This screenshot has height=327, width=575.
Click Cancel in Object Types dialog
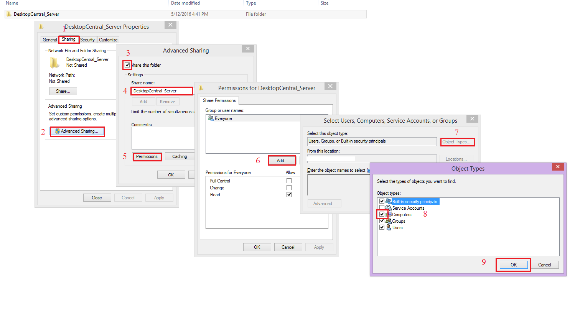[545, 265]
